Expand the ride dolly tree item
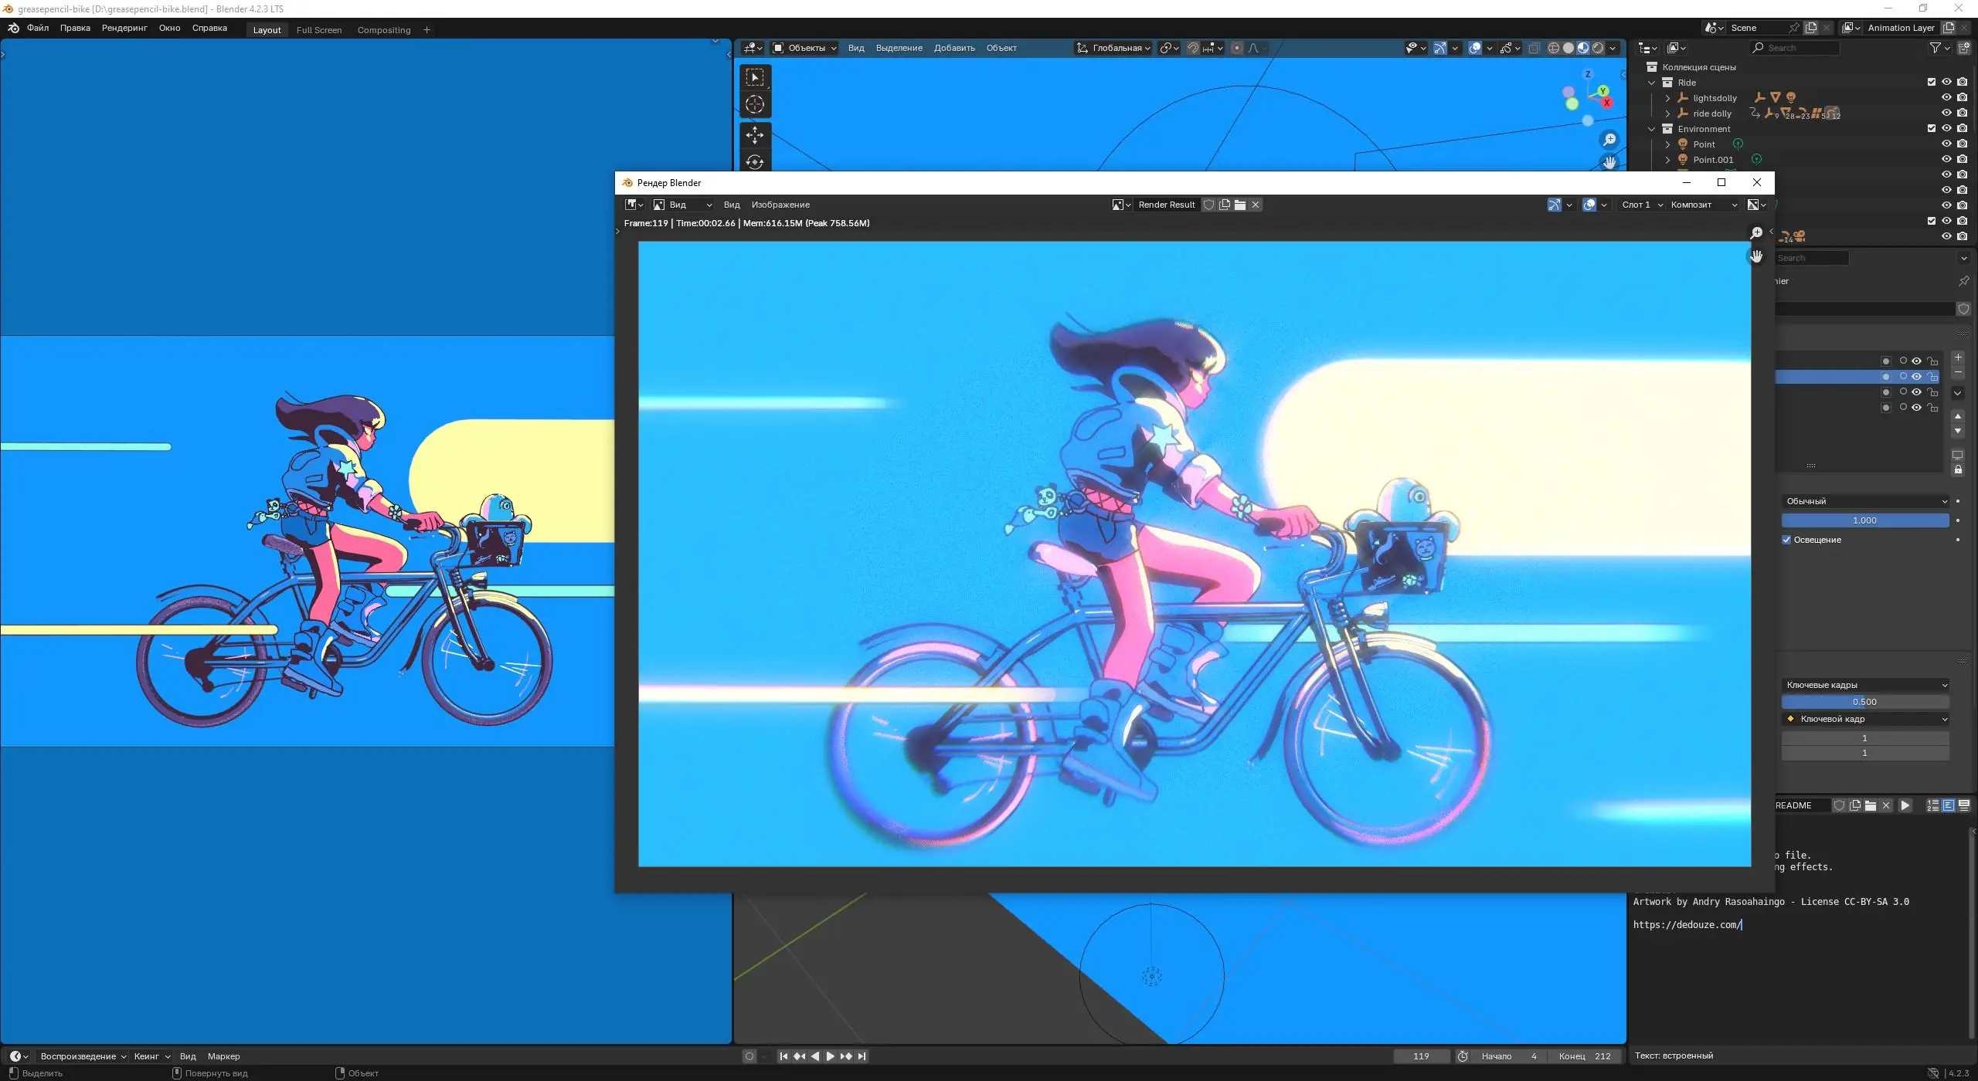Viewport: 1978px width, 1081px height. 1667,114
